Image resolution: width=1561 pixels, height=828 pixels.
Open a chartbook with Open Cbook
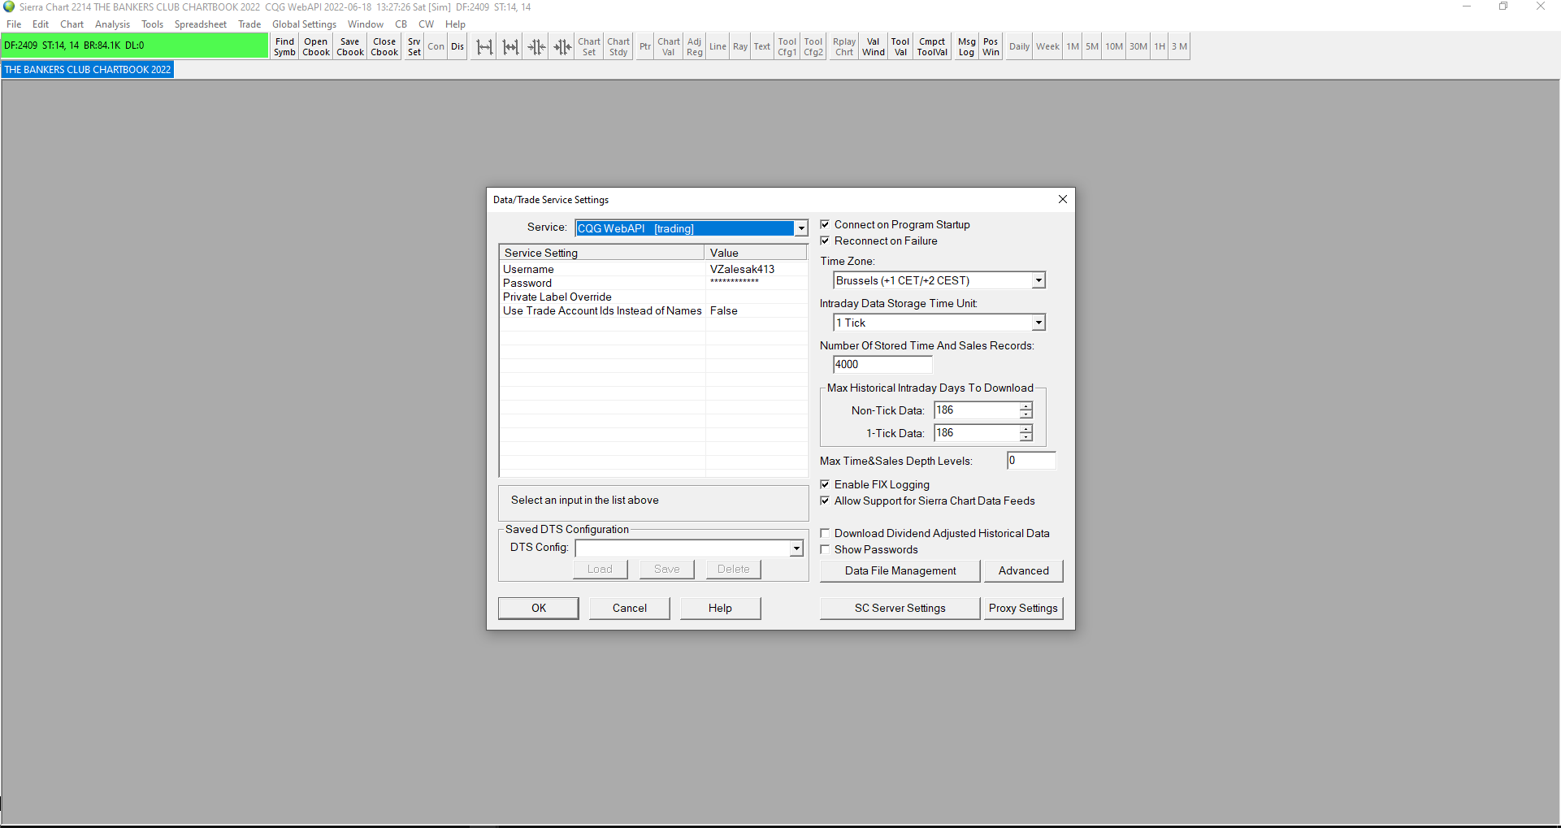(x=316, y=47)
